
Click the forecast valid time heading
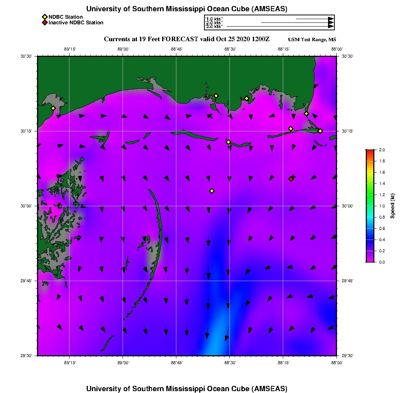point(186,39)
